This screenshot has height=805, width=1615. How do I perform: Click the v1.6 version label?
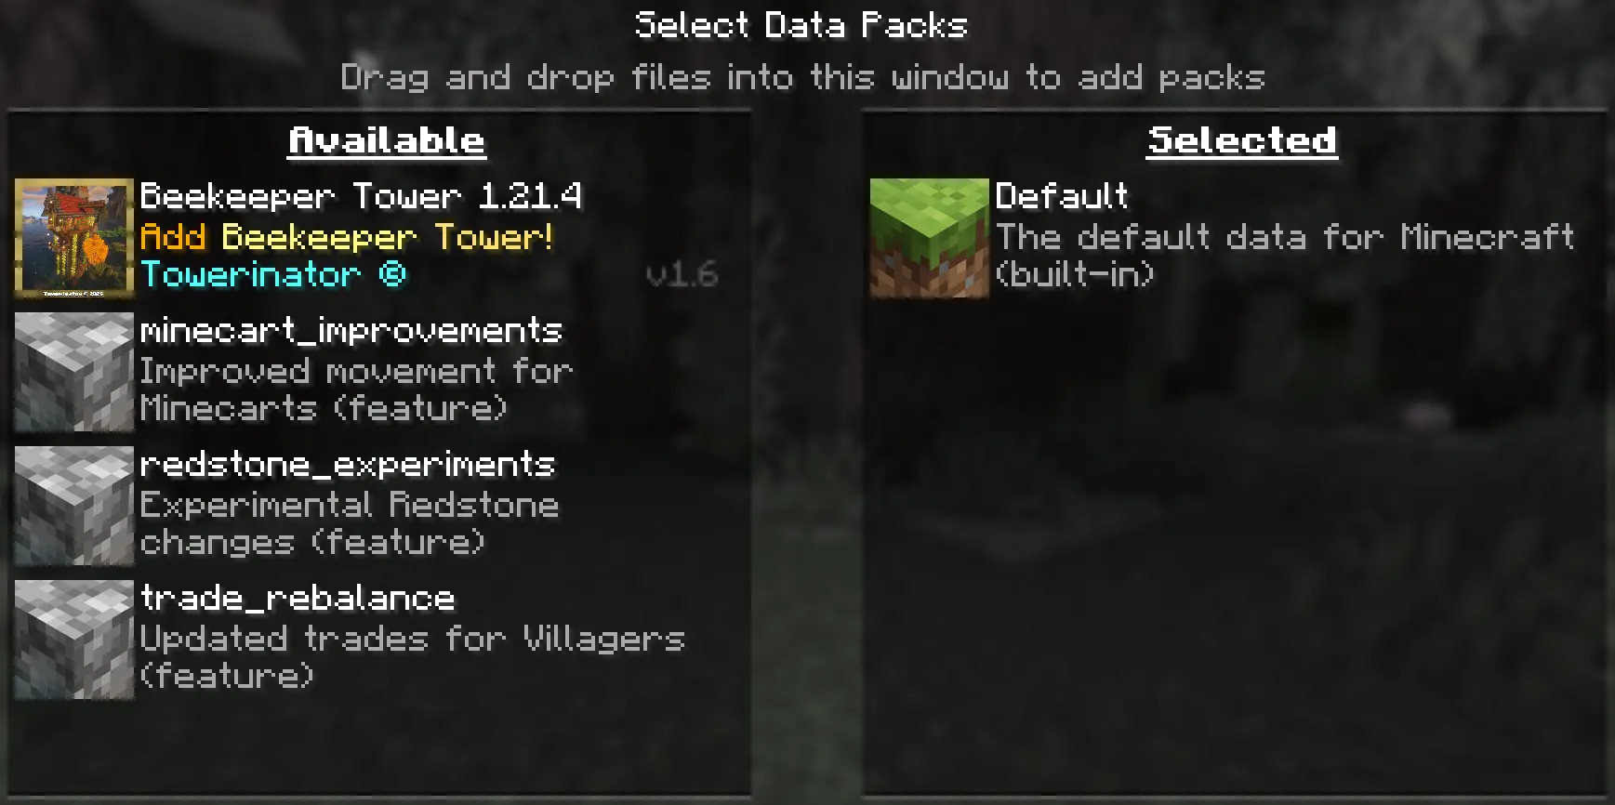pos(682,275)
